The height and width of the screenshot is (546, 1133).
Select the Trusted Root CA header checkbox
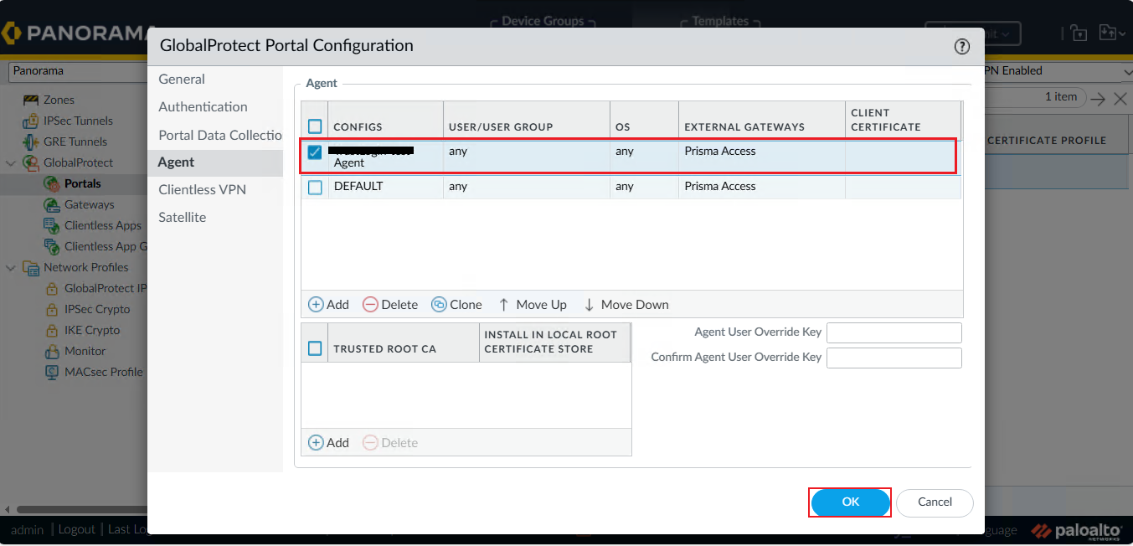click(315, 348)
